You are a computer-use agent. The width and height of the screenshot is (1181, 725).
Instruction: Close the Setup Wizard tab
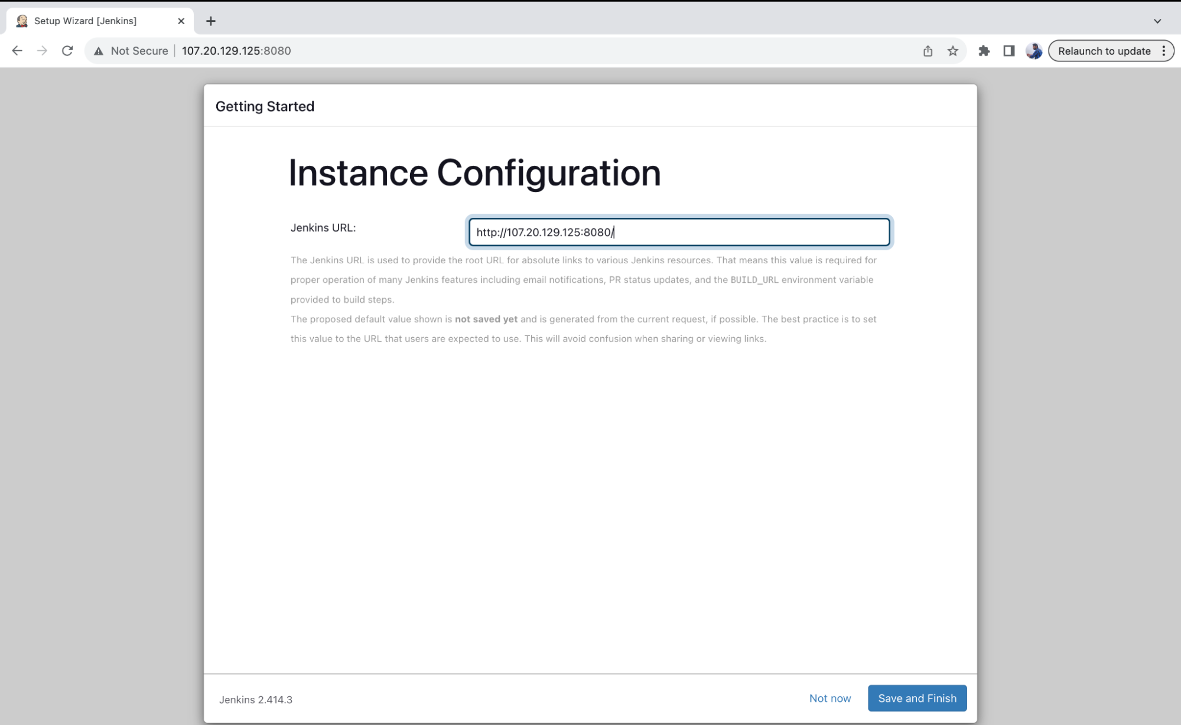coord(181,21)
